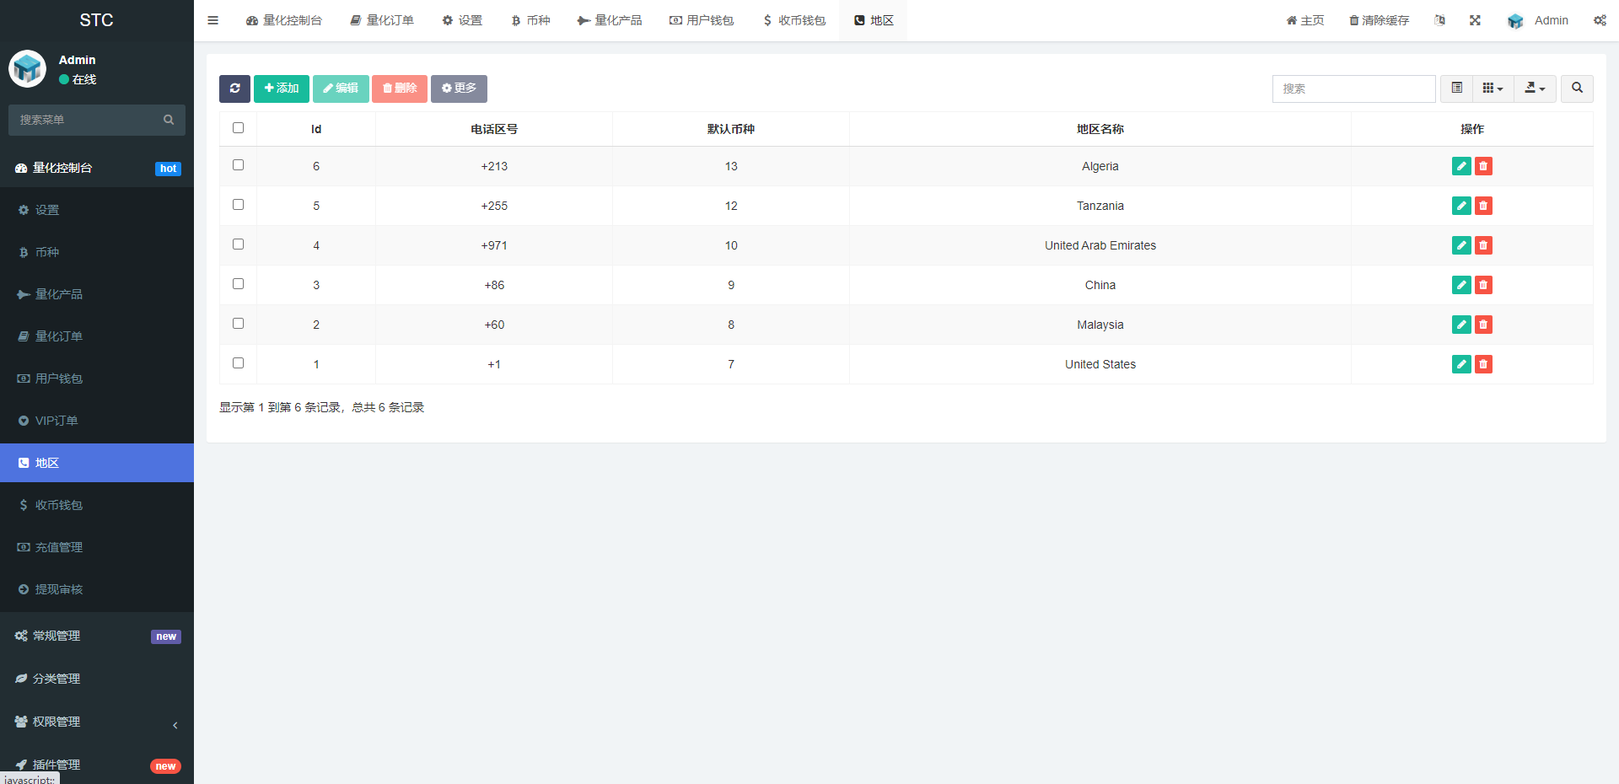
Task: Toggle the card view icon
Action: pos(1456,89)
